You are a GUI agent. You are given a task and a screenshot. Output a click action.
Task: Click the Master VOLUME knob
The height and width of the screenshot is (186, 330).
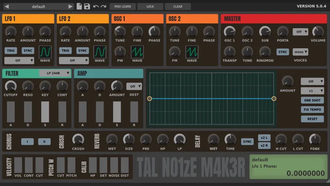(318, 32)
